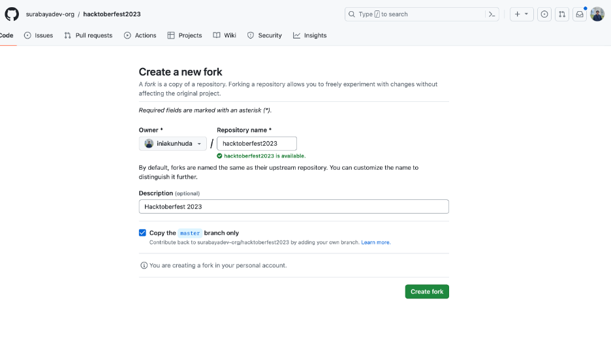Open the Insights tab

click(310, 35)
